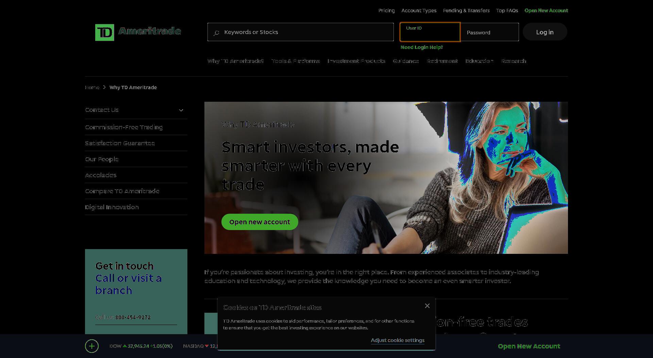
Task: Click the green Open new account hero button
Action: point(259,222)
